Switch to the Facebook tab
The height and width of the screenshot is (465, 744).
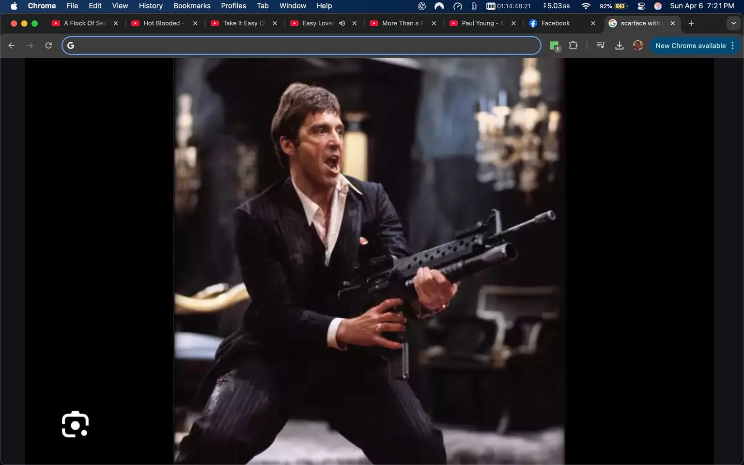[x=555, y=23]
